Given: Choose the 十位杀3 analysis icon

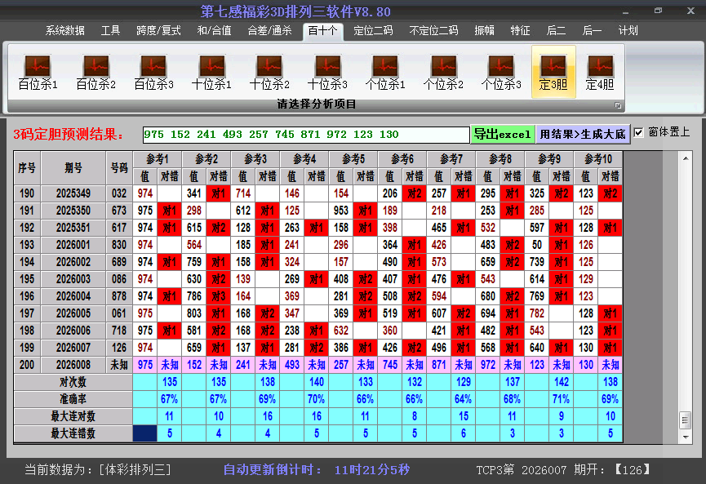Looking at the screenshot, I should [327, 72].
